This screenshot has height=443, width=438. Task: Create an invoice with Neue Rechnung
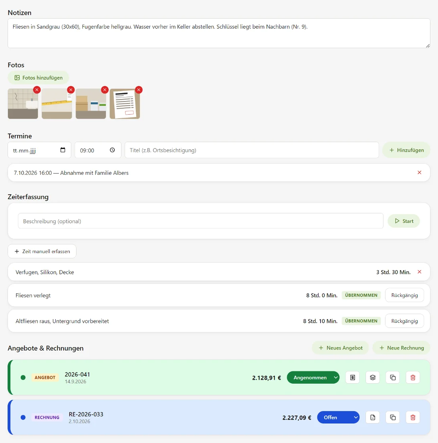point(401,348)
